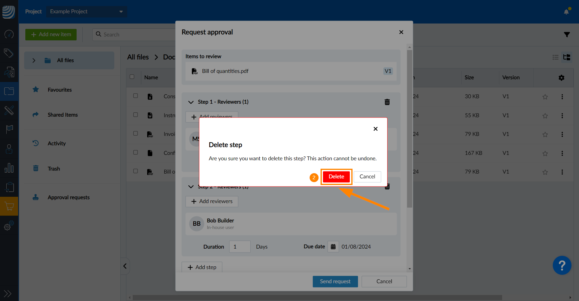Click the due date calendar icon
The width and height of the screenshot is (579, 301).
333,247
